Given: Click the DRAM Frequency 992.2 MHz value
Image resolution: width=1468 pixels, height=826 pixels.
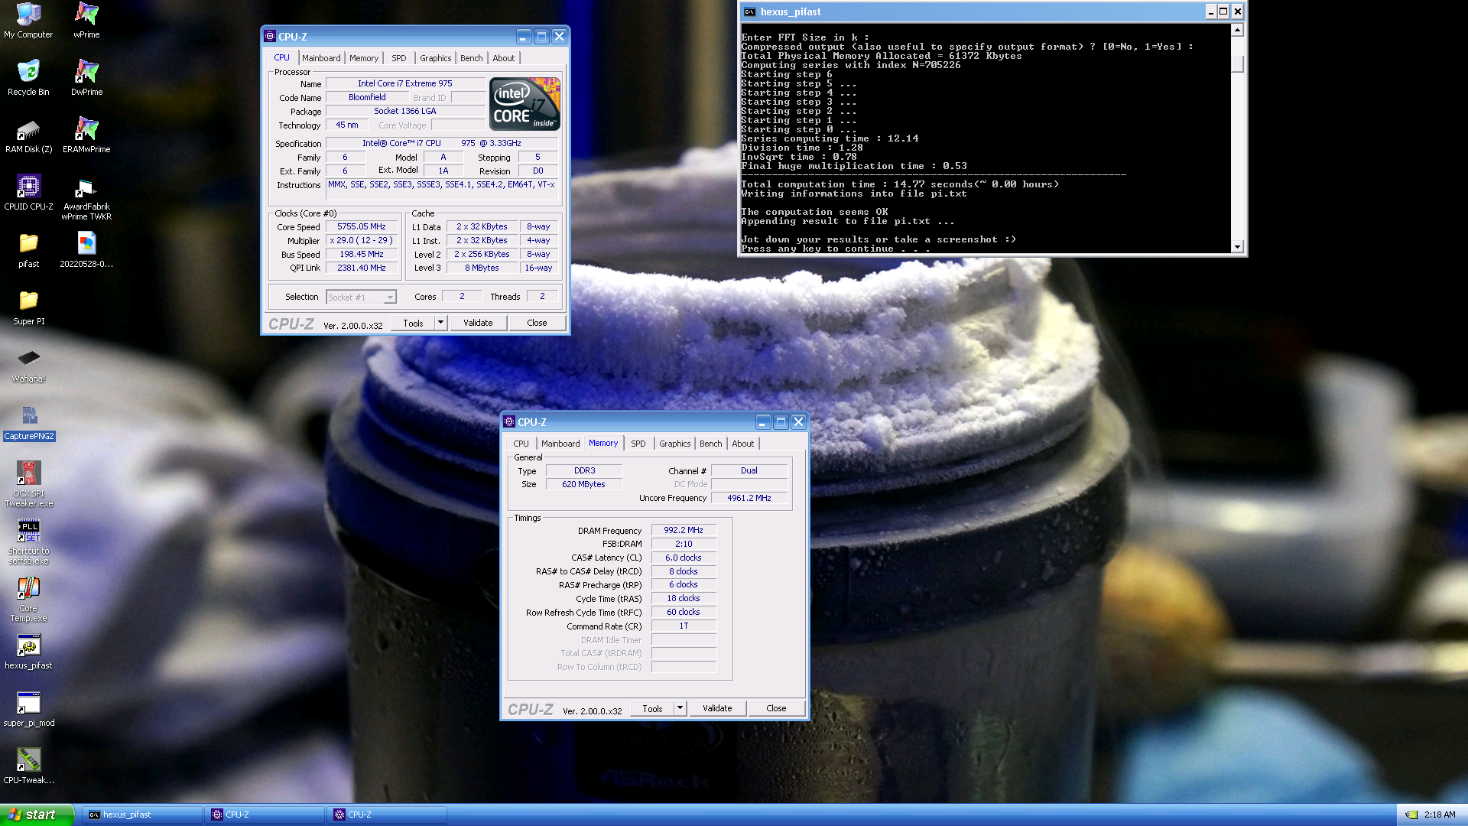Looking at the screenshot, I should (x=684, y=530).
